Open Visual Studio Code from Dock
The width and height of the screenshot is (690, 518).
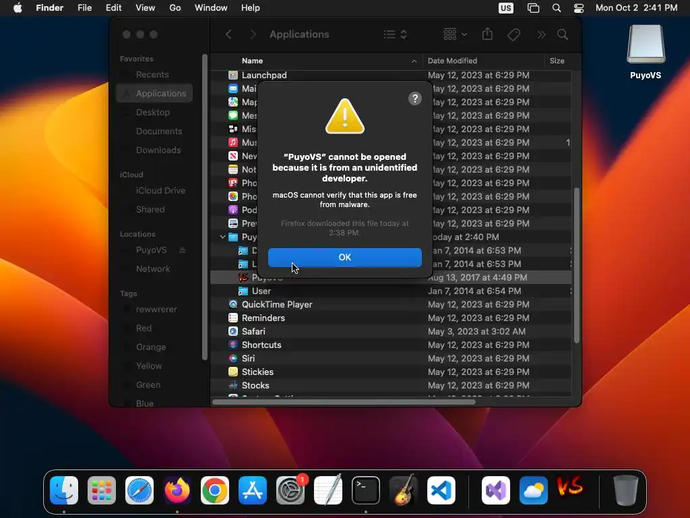441,490
